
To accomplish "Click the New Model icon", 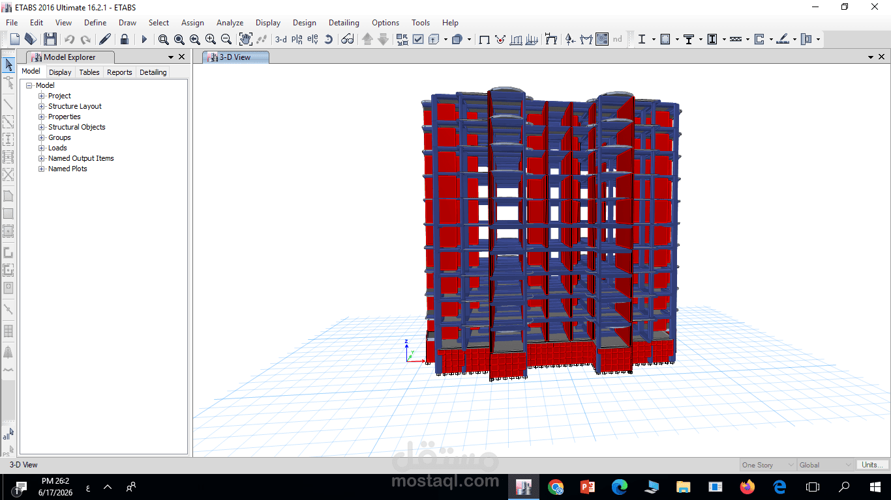I will click(x=15, y=39).
